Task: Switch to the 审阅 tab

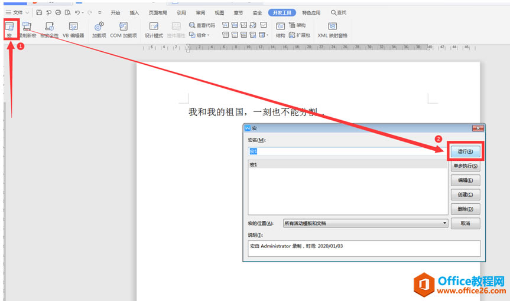Action: click(x=200, y=12)
